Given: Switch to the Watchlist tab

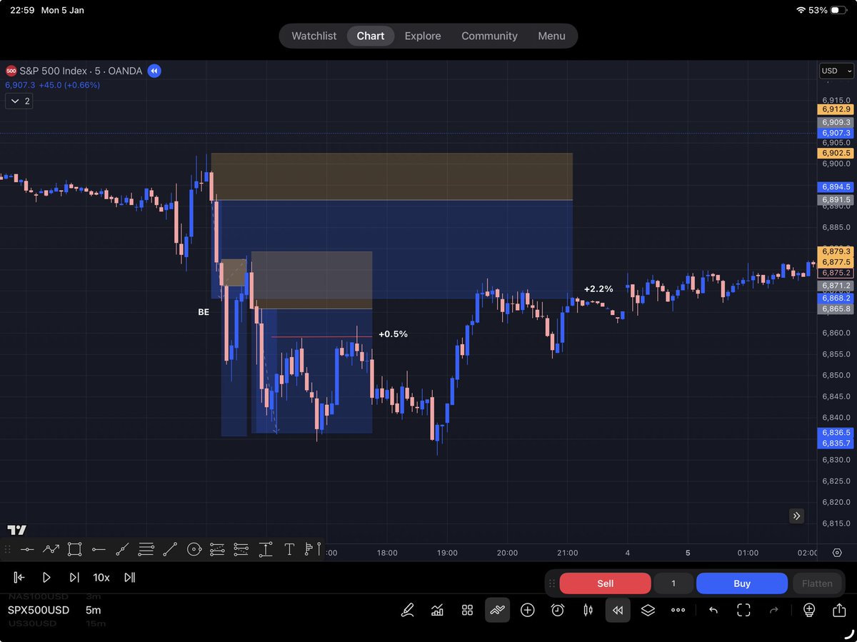Looking at the screenshot, I should click(x=314, y=36).
